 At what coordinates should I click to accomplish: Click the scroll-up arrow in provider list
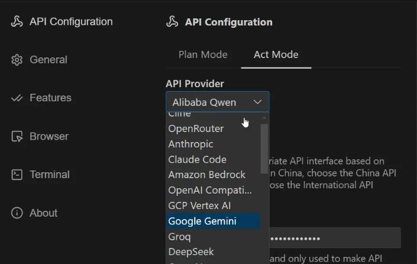[264, 118]
